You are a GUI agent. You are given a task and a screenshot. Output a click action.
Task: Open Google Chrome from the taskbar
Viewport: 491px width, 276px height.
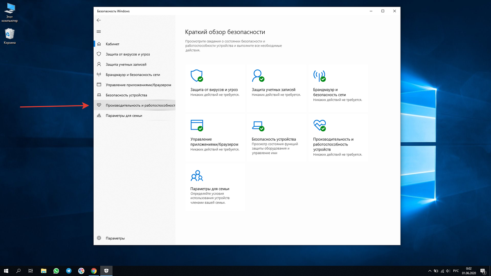(94, 271)
